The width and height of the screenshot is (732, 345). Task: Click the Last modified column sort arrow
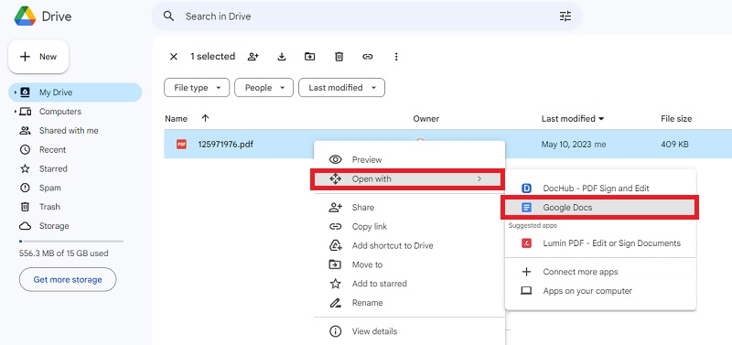pyautogui.click(x=601, y=119)
